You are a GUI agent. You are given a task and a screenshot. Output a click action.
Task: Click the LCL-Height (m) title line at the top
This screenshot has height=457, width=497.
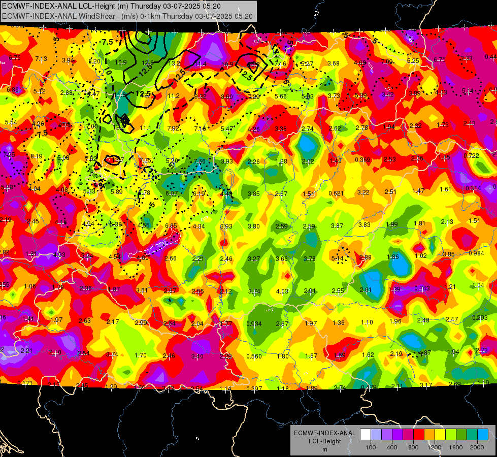(111, 6)
